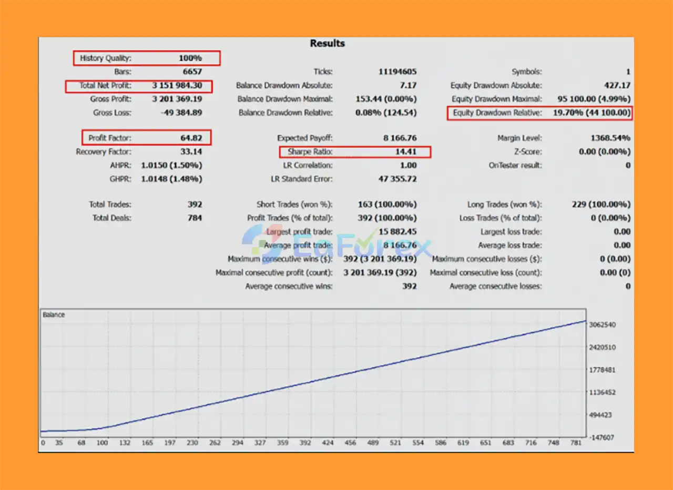Select the Ticks count 11194605
Screen dimensions: 673x490
(x=397, y=72)
